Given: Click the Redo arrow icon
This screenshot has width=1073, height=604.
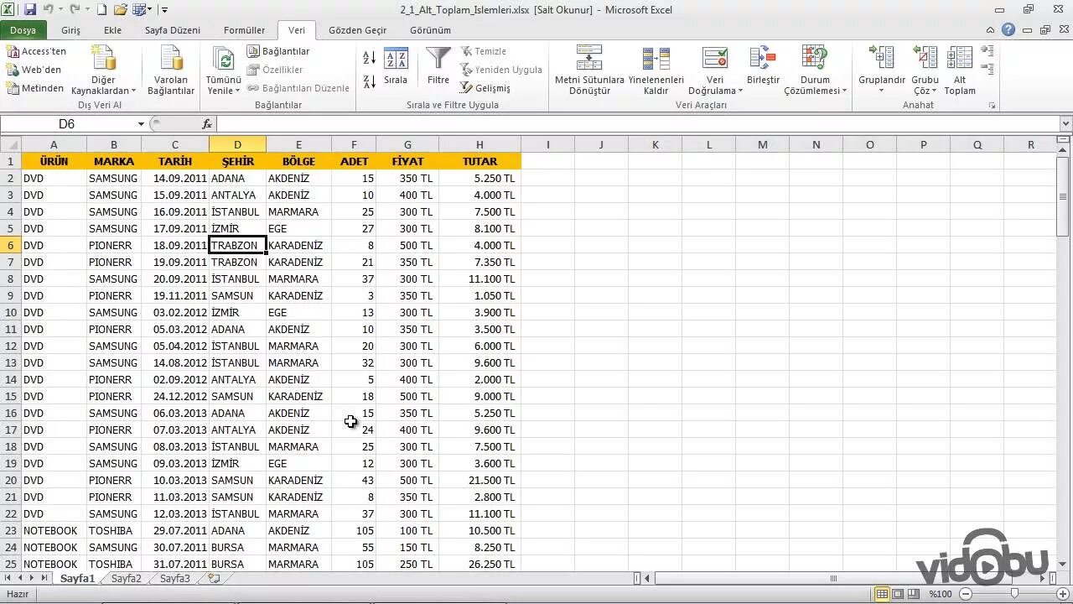Looking at the screenshot, I should click(75, 10).
